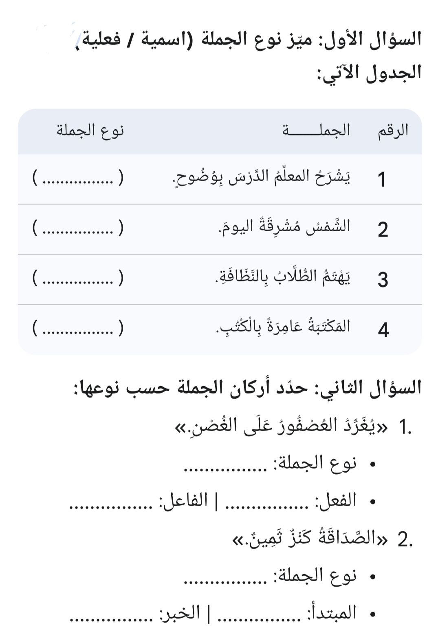Image resolution: width=438 pixels, height=628 pixels.
Task: Select the 'الرقم' column header
Action: tap(393, 131)
